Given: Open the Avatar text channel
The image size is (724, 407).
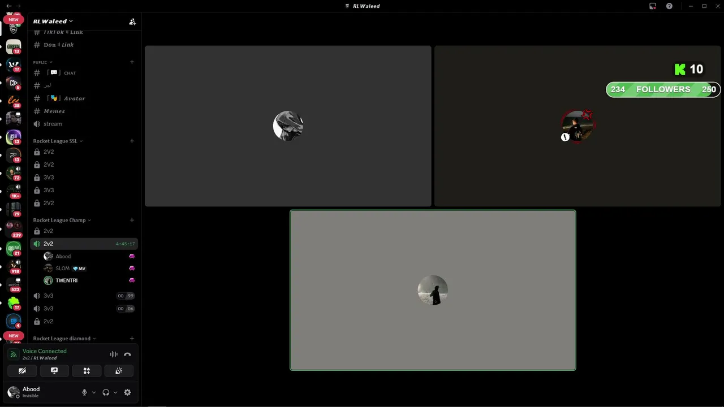Looking at the screenshot, I should (x=84, y=98).
